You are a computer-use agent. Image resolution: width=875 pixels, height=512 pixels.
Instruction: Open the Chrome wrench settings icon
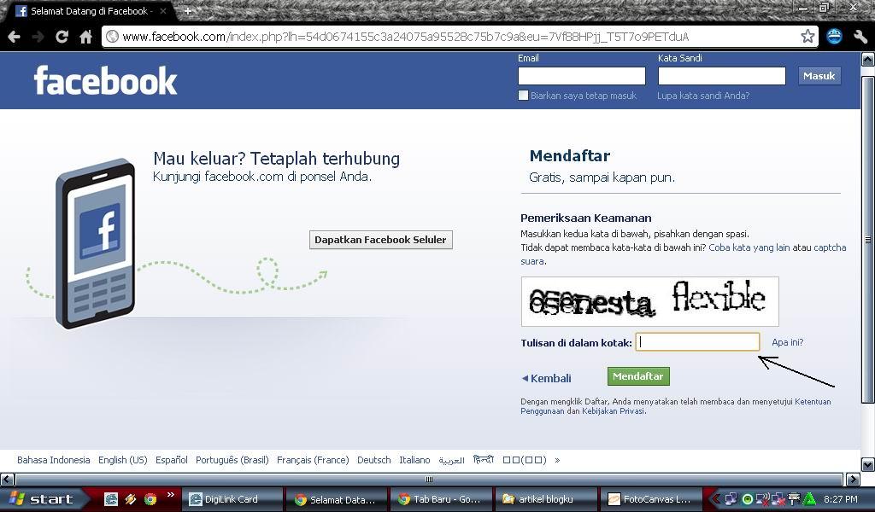pos(860,37)
